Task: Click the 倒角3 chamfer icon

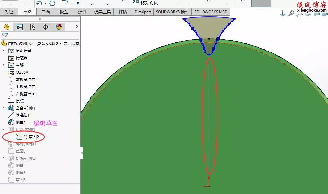Action: click(x=11, y=172)
